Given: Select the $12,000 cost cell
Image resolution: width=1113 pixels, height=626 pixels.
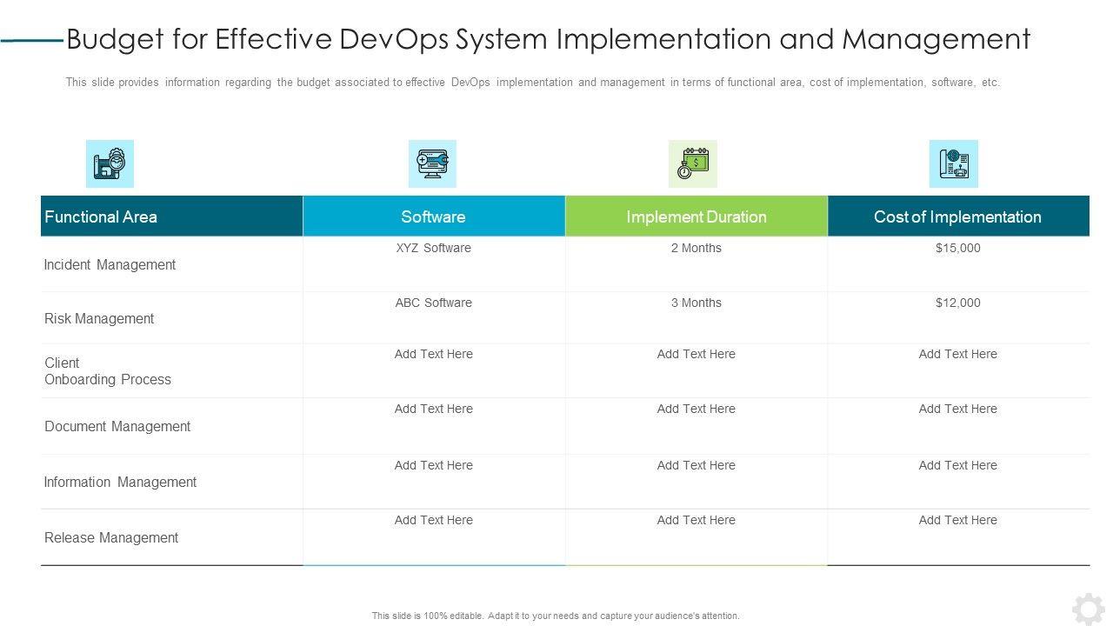Looking at the screenshot, I should pyautogui.click(x=957, y=303).
